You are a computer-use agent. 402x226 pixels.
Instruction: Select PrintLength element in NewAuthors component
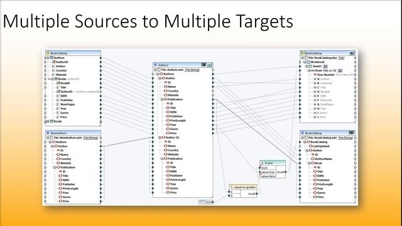coord(70,188)
